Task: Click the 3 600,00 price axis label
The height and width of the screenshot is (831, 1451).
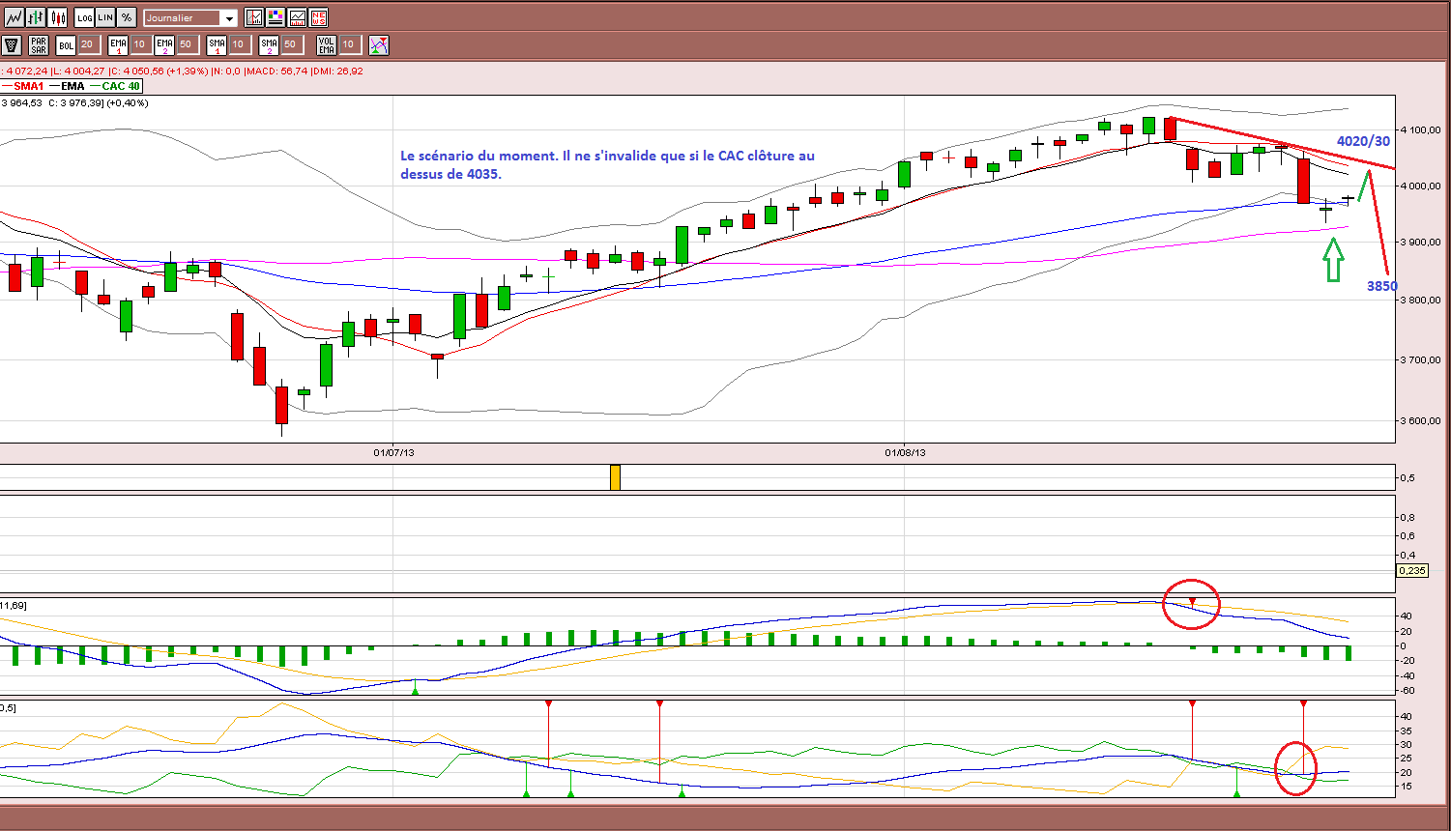Action: [x=1419, y=420]
